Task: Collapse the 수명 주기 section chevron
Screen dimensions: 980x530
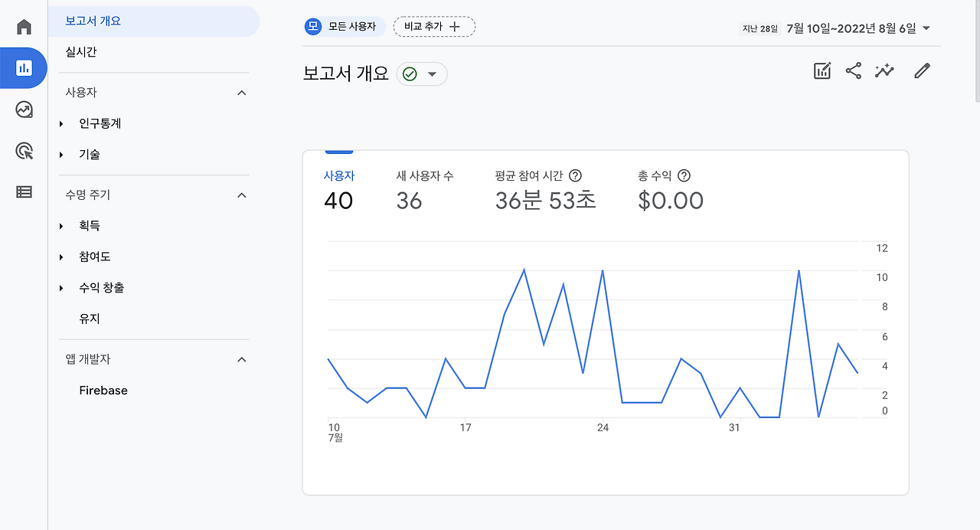Action: (x=241, y=195)
